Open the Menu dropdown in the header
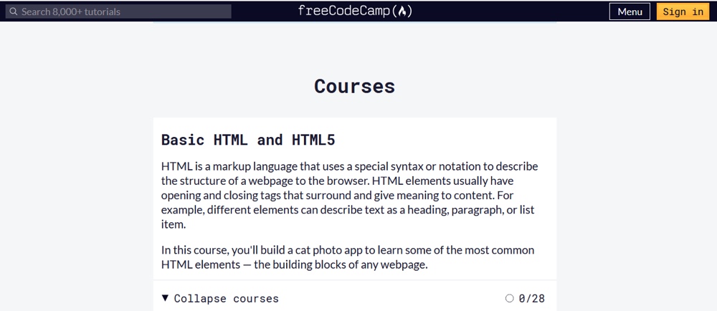The width and height of the screenshot is (717, 311). [x=630, y=11]
